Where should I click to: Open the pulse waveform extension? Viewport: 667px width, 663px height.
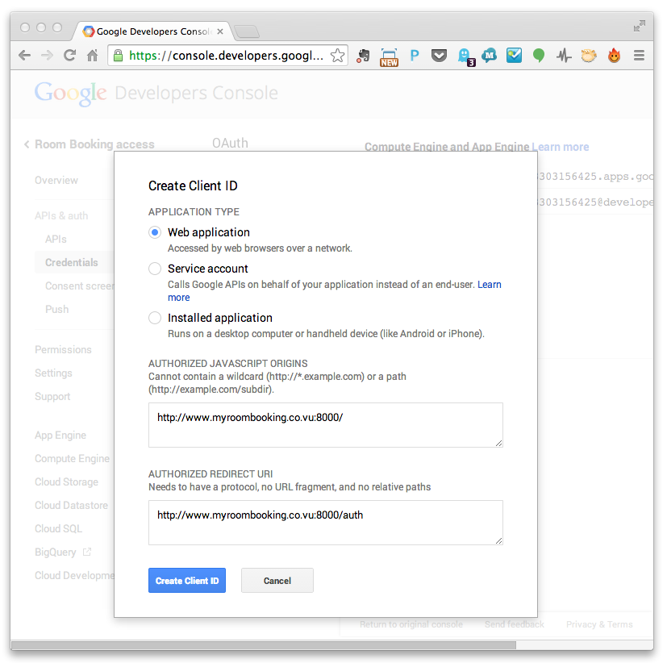pyautogui.click(x=564, y=56)
